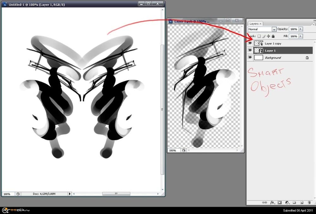This screenshot has width=316, height=214.
Task: Create new fill or adjustment layer
Action: 287,202
